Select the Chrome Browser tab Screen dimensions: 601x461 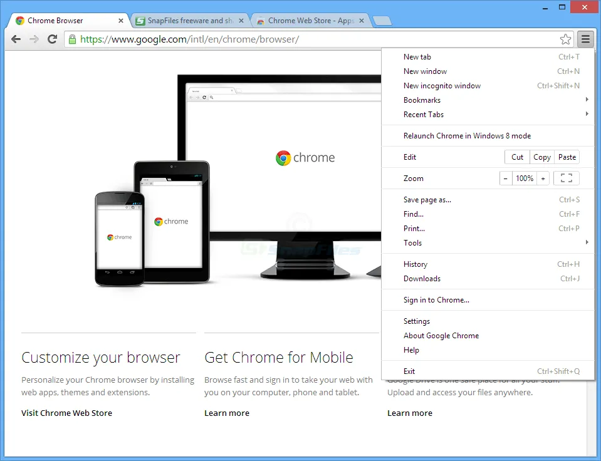[x=69, y=21]
